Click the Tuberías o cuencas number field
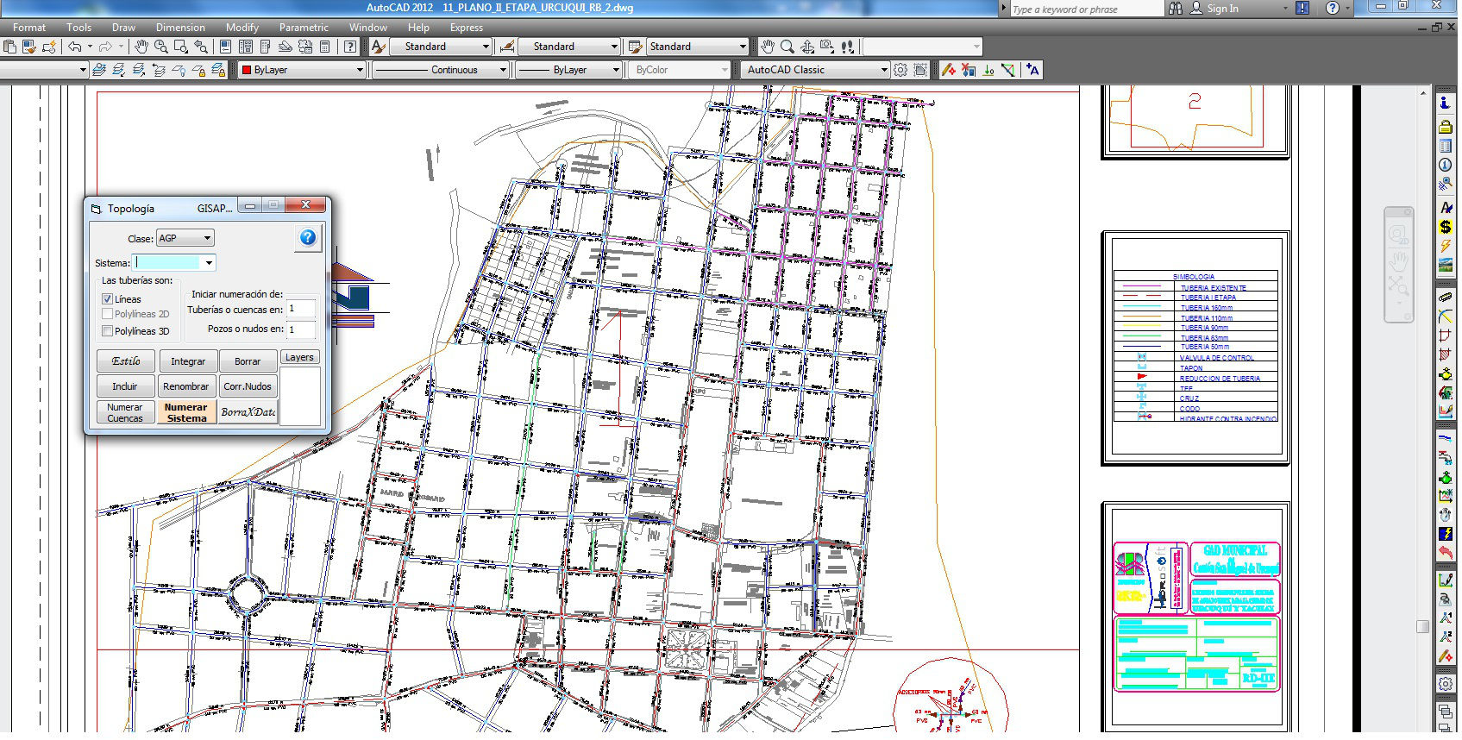Viewport: 1462px width, 740px height. (x=301, y=309)
